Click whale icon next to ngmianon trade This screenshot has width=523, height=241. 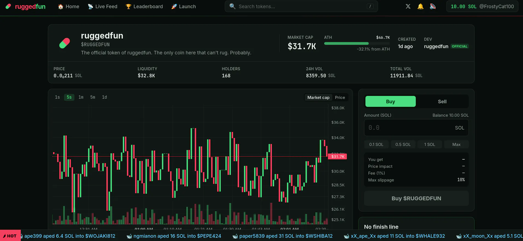129,236
